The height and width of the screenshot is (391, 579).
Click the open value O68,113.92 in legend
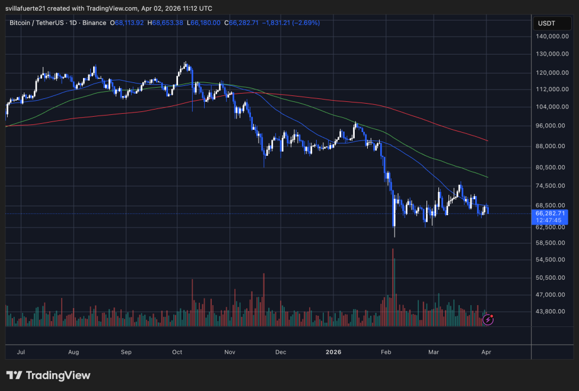tap(126, 23)
